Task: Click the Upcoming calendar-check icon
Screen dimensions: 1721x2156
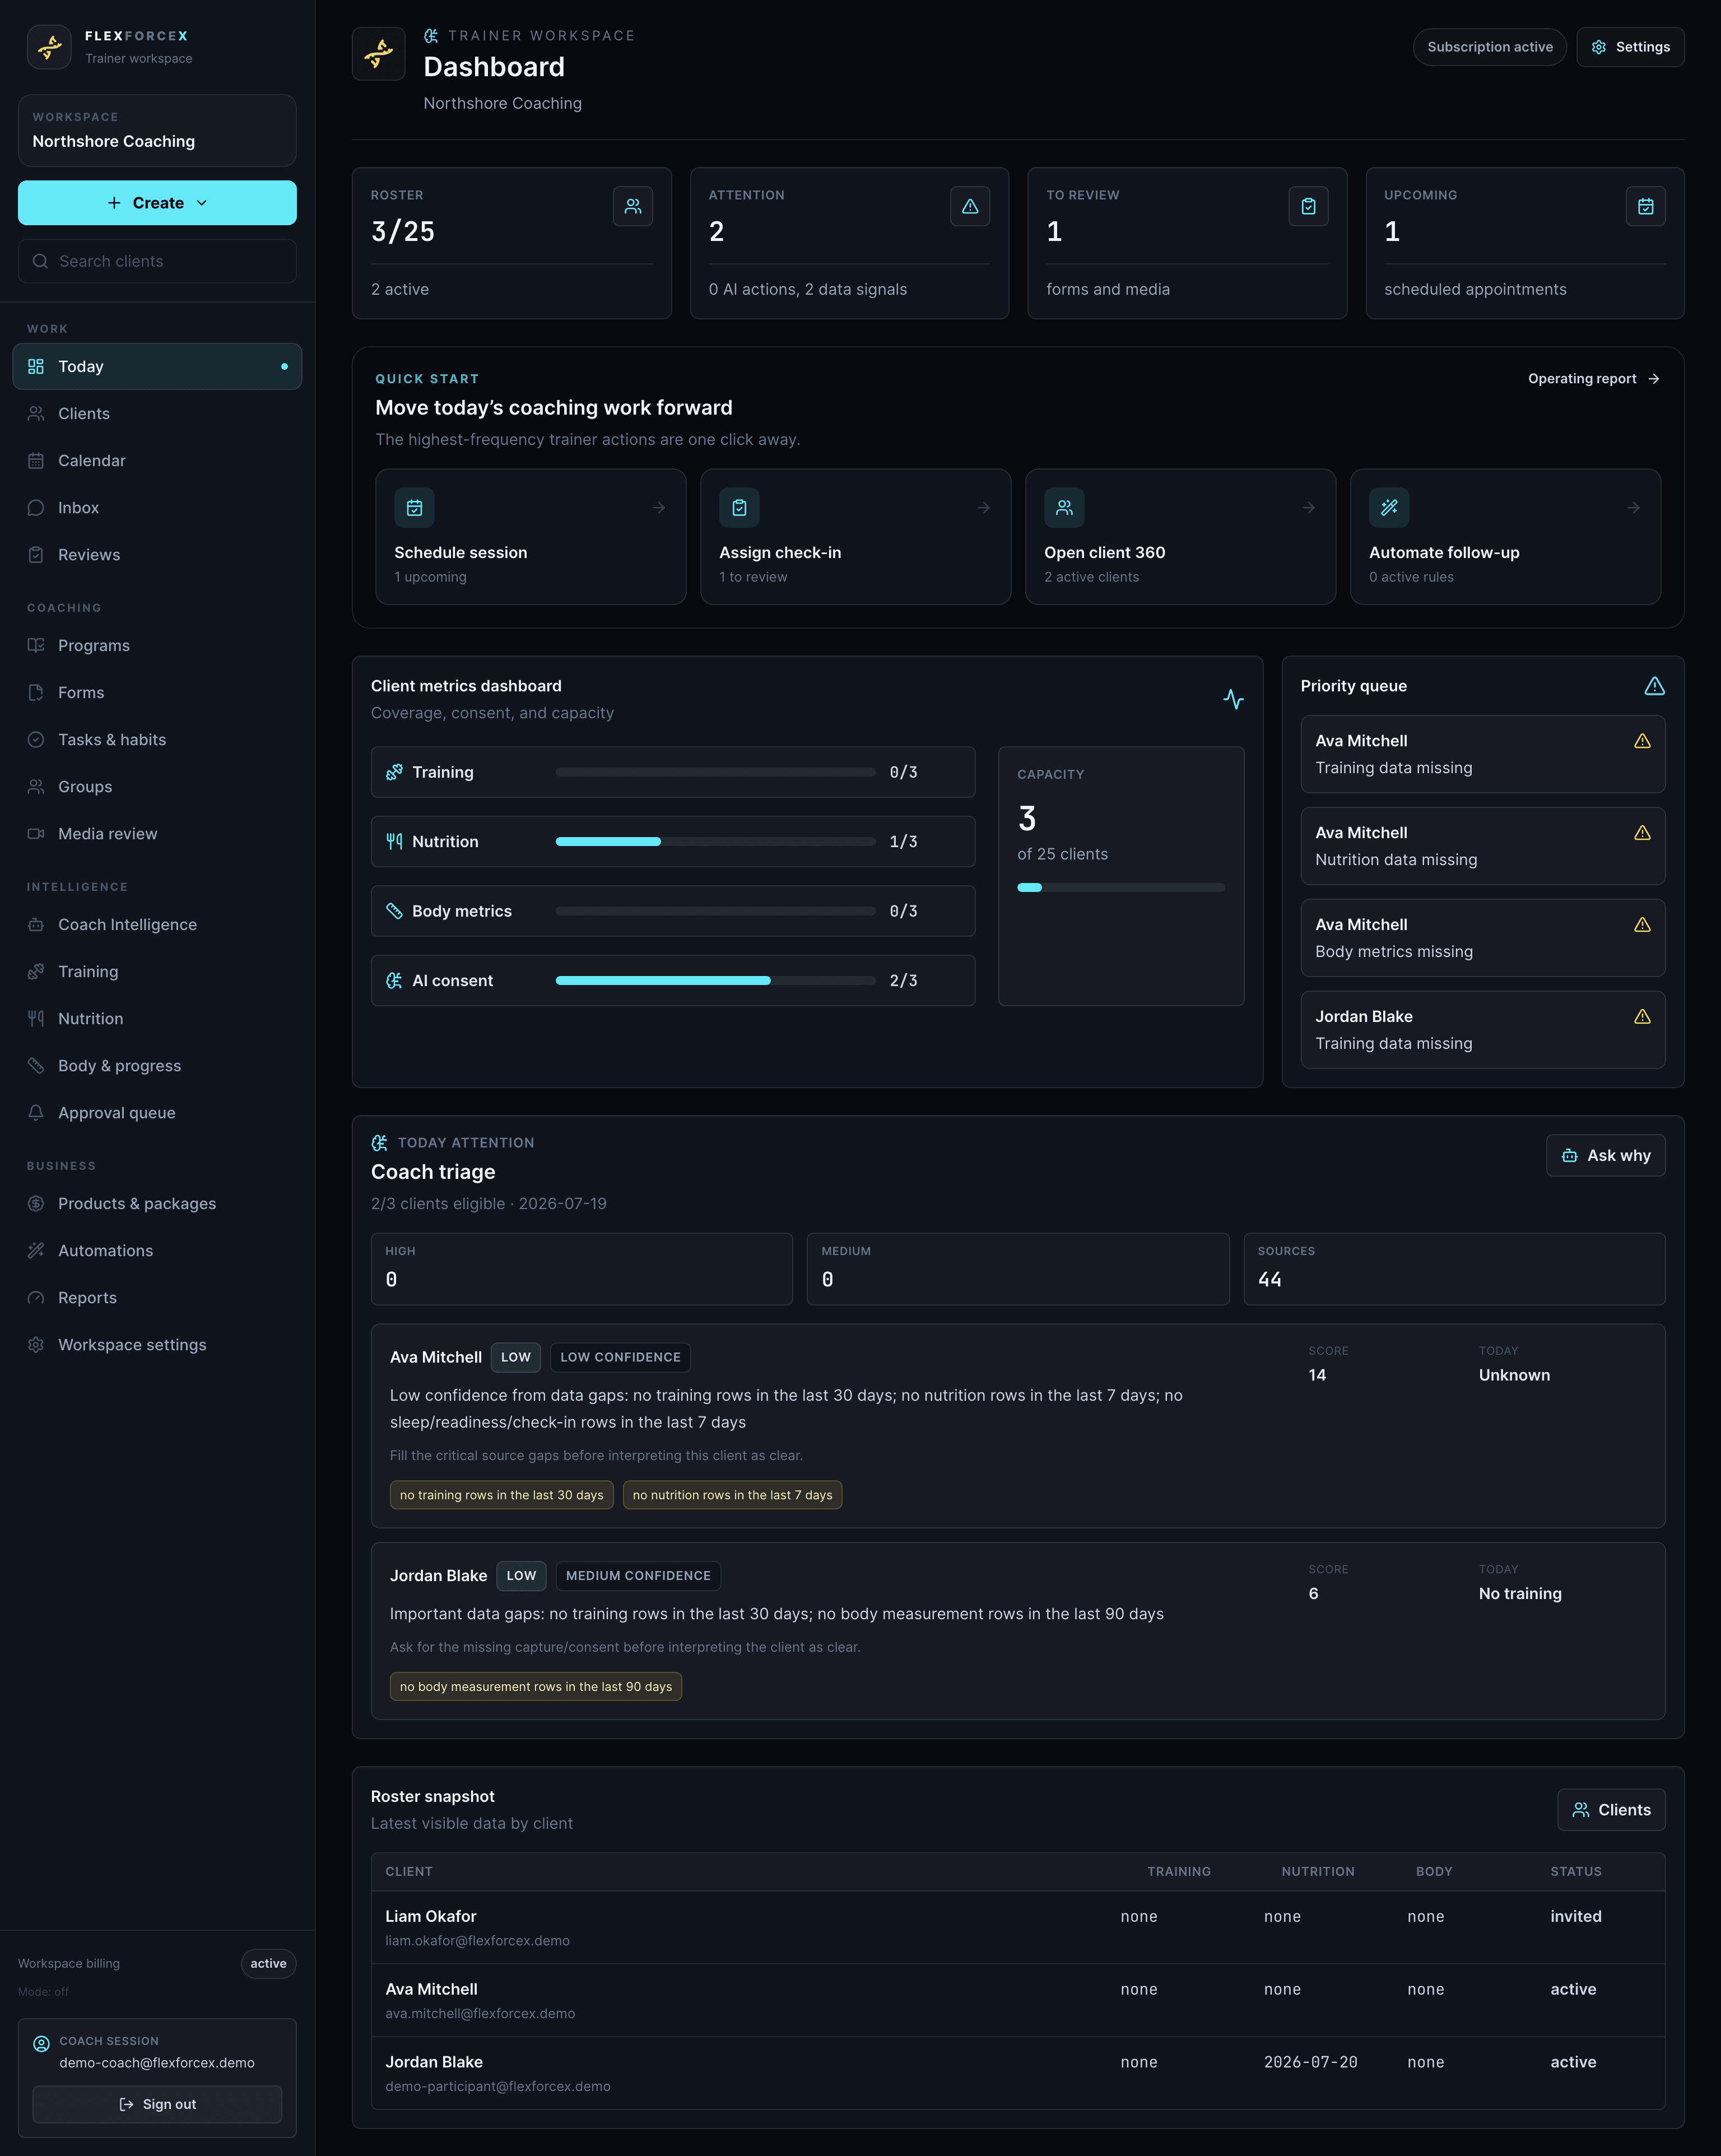Action: pos(1645,206)
